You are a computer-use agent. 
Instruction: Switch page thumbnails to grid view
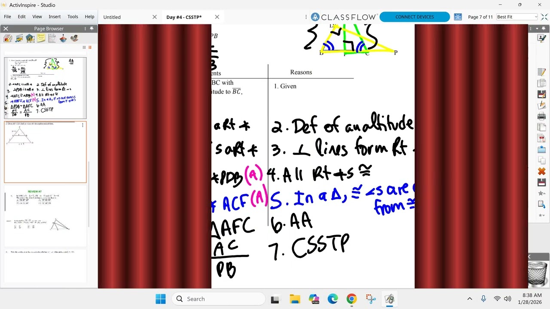84,47
